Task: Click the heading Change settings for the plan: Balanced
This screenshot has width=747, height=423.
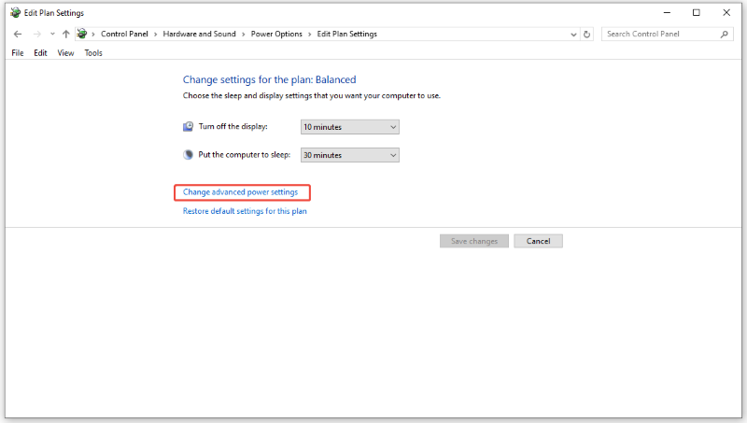Action: [270, 79]
